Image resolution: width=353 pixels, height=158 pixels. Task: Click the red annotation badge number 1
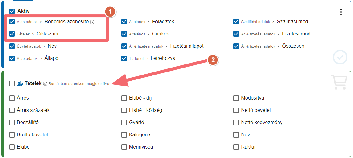tap(110, 11)
